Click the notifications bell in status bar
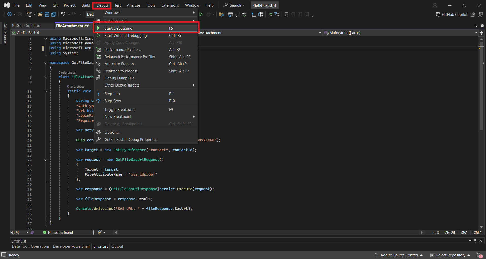Screen dimensions: 486x259 click(x=479, y=255)
